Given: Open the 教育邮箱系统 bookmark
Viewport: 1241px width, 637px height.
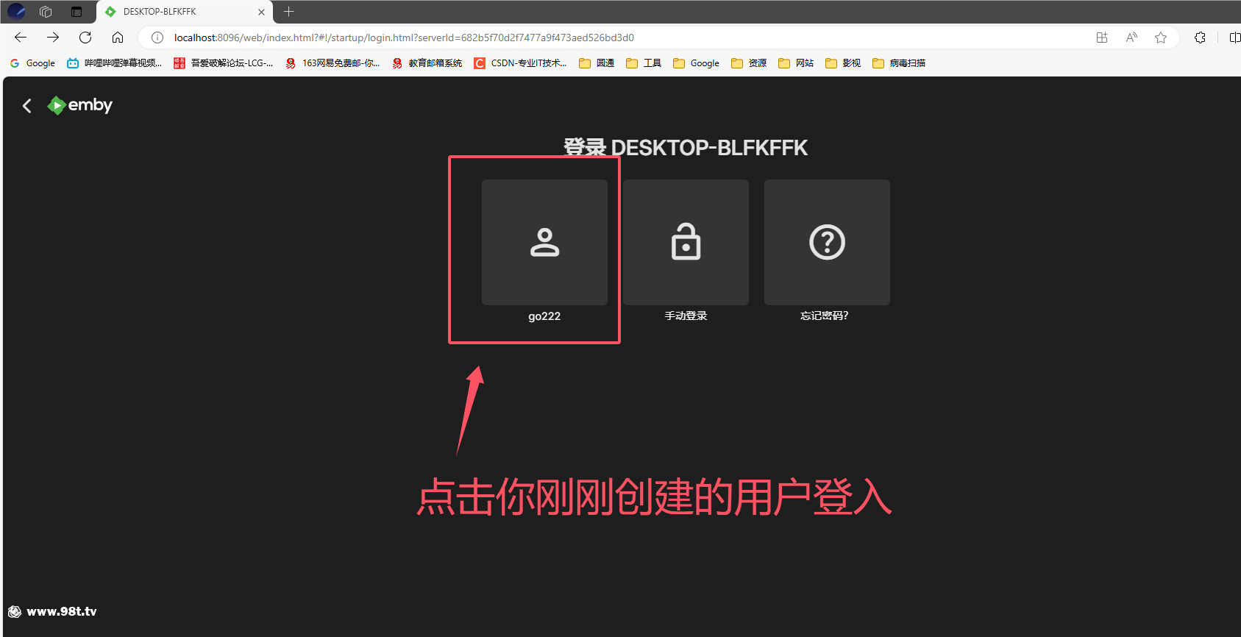Looking at the screenshot, I should pyautogui.click(x=427, y=63).
